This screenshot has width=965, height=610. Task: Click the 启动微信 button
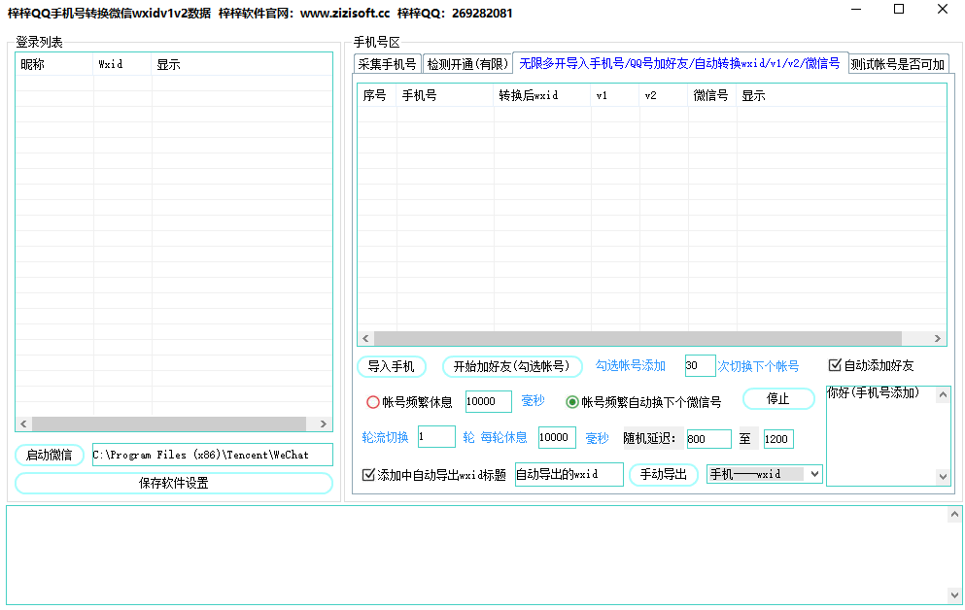[50, 455]
